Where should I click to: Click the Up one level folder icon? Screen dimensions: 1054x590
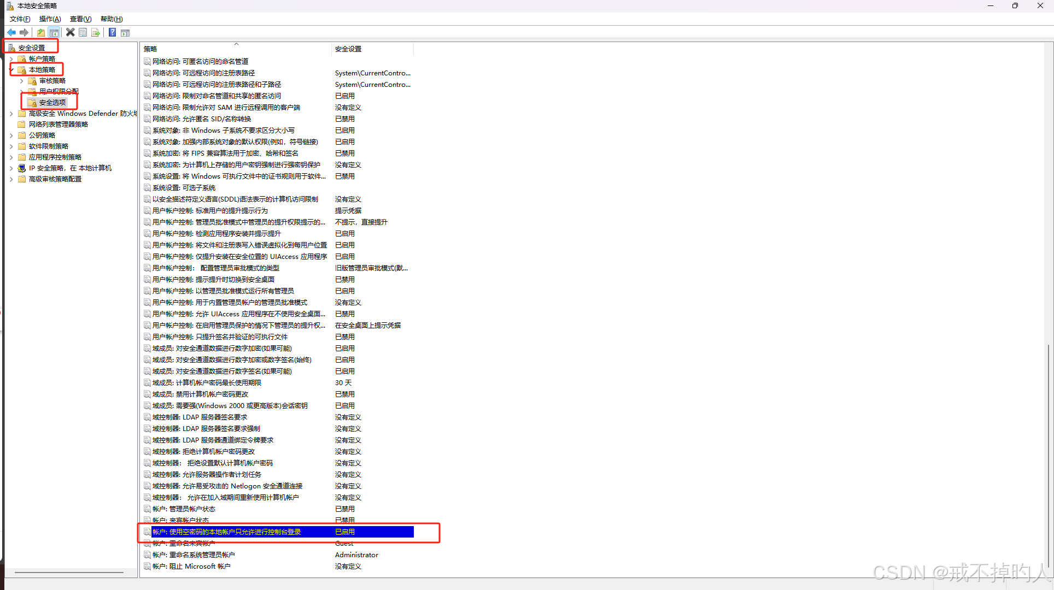point(41,33)
